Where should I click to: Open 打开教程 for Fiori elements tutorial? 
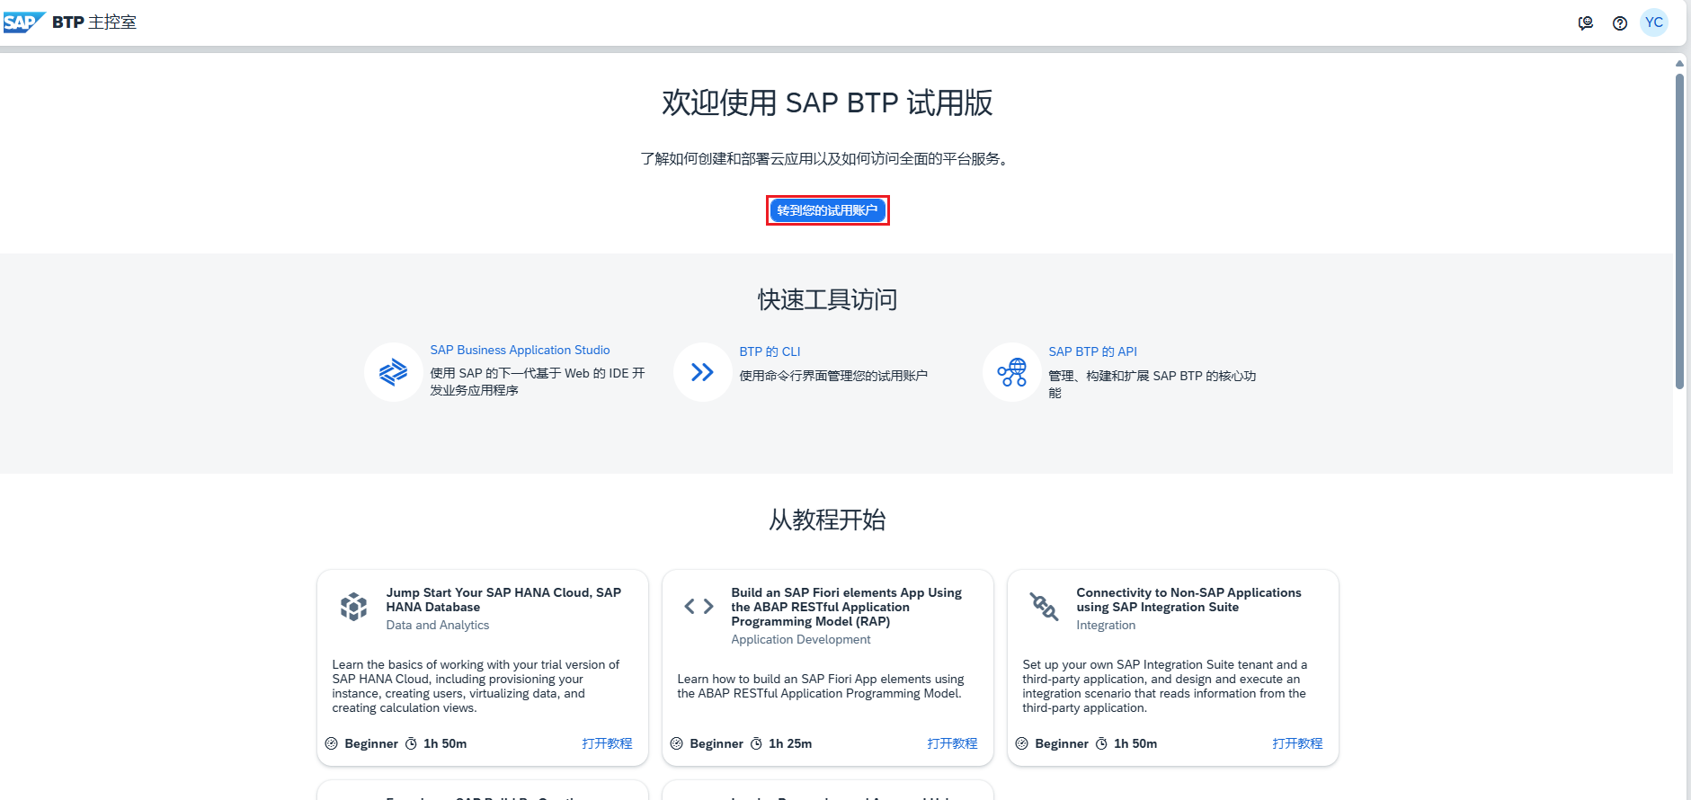click(x=952, y=743)
